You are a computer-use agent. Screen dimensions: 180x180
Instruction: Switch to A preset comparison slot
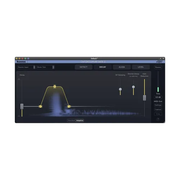click(160, 58)
